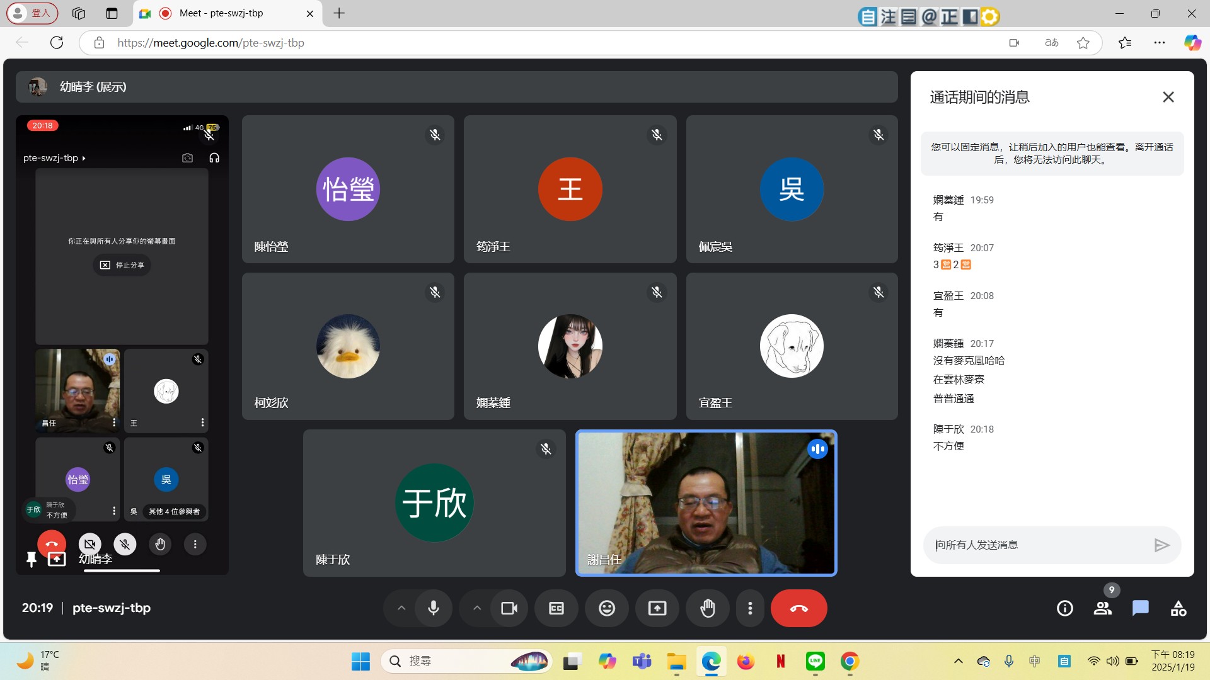The width and height of the screenshot is (1210, 680).
Task: Click camera-off icon in shared phone screen
Action: tap(89, 544)
